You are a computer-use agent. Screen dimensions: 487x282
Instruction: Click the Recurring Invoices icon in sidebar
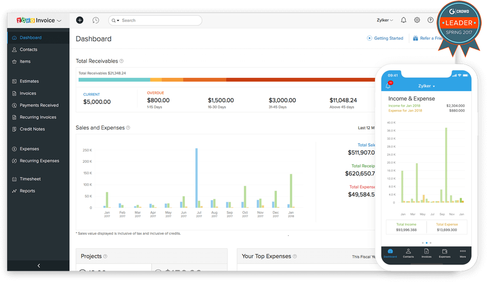tap(14, 117)
